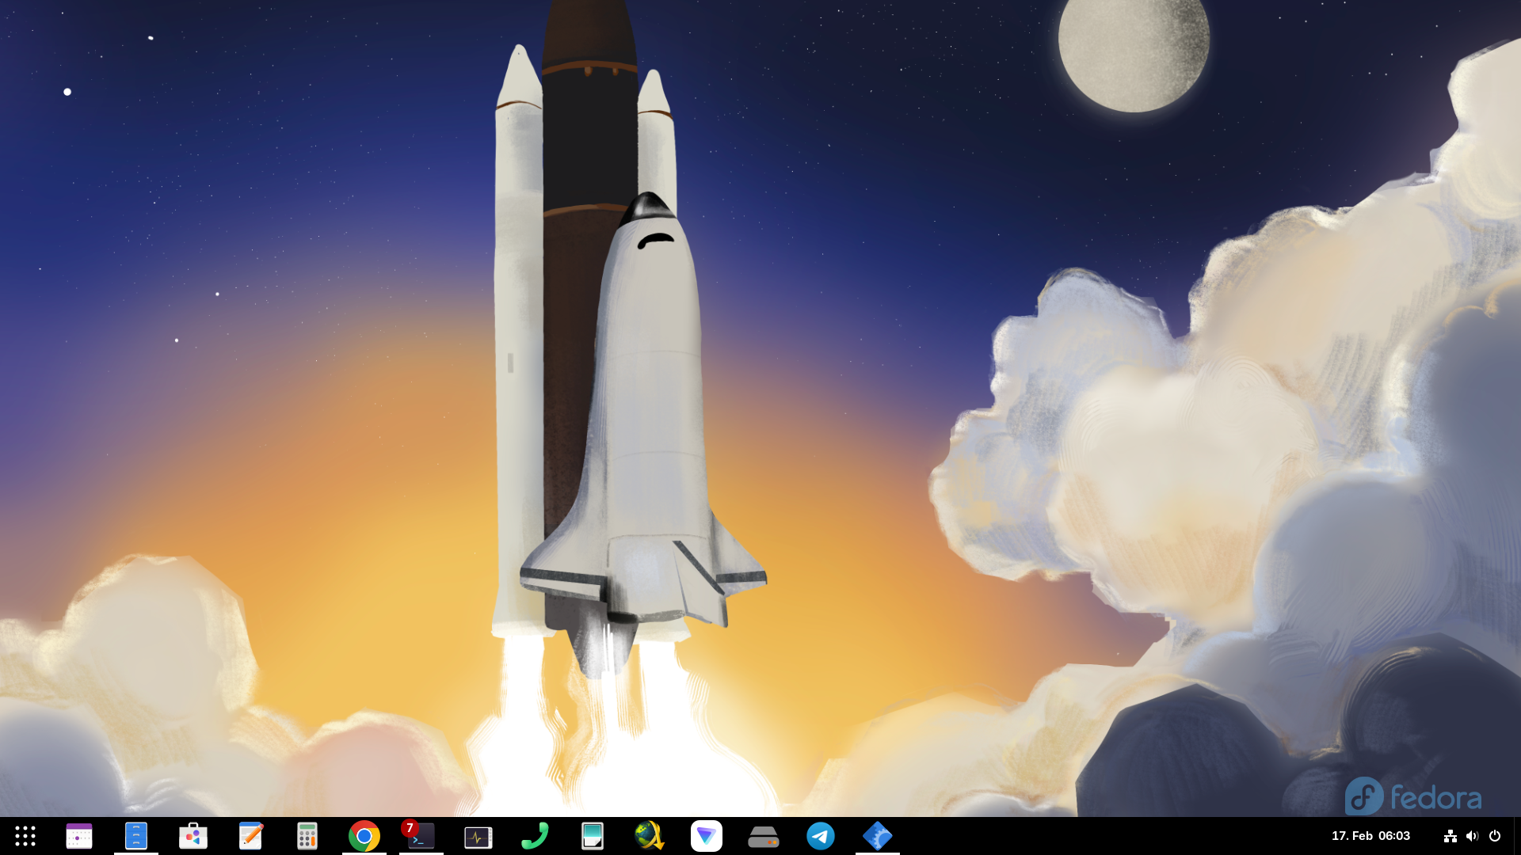This screenshot has width=1521, height=855.
Task: Launch the Text Editor
Action: 250,836
